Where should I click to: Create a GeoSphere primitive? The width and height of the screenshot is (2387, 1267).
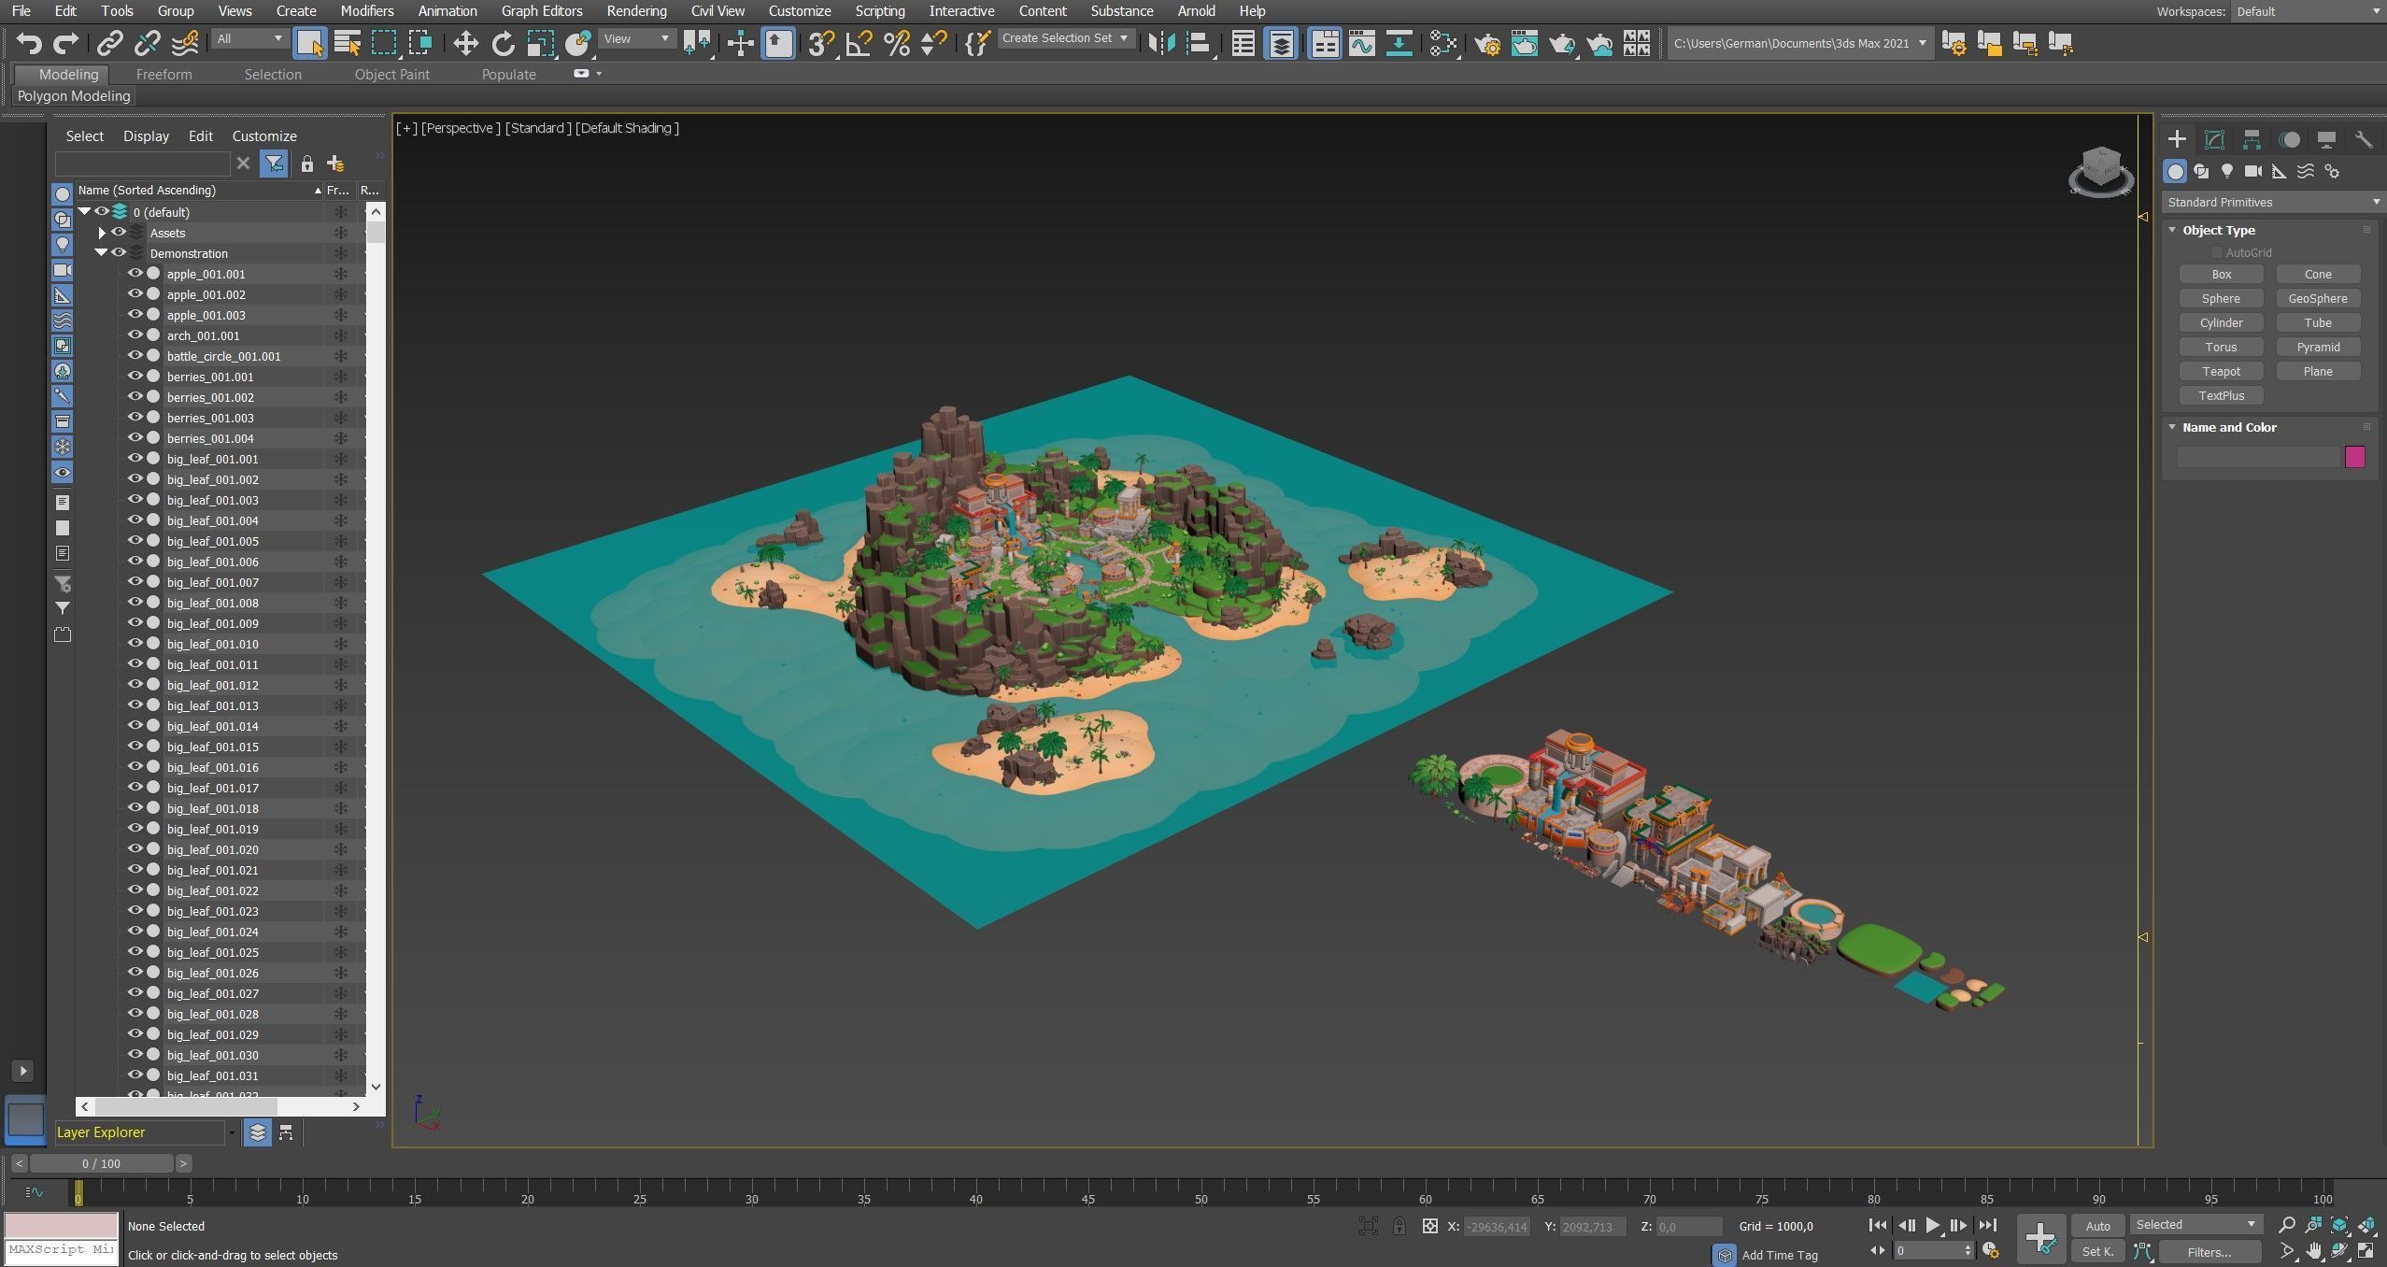click(2318, 299)
